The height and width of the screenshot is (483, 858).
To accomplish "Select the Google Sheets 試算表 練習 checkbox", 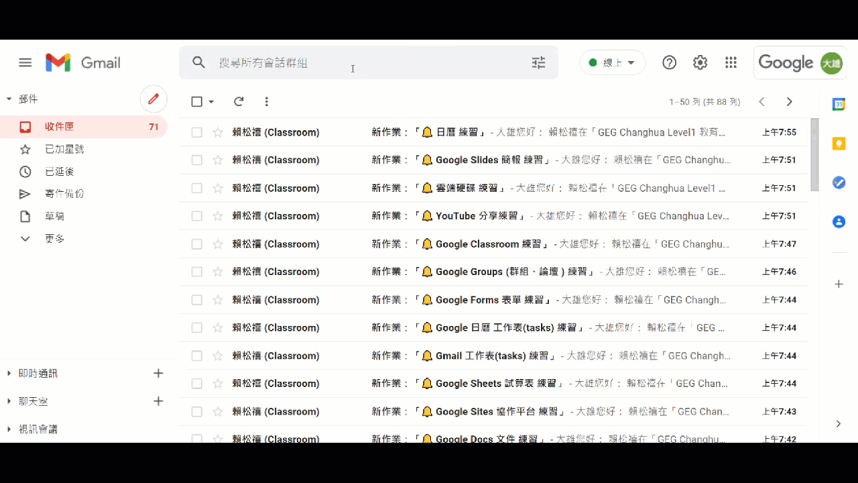I will point(196,384).
